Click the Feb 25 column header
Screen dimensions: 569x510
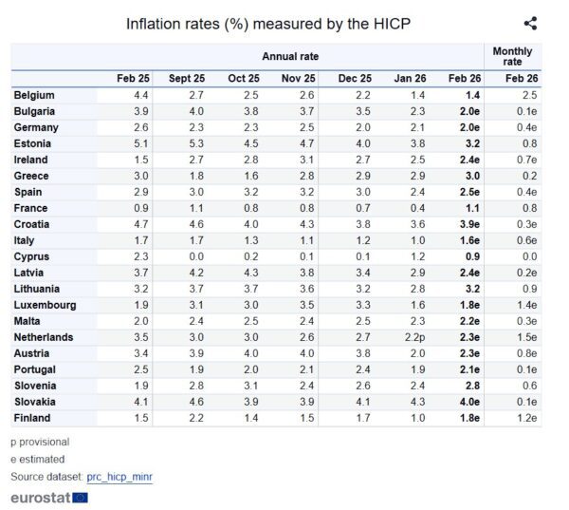[x=133, y=78]
